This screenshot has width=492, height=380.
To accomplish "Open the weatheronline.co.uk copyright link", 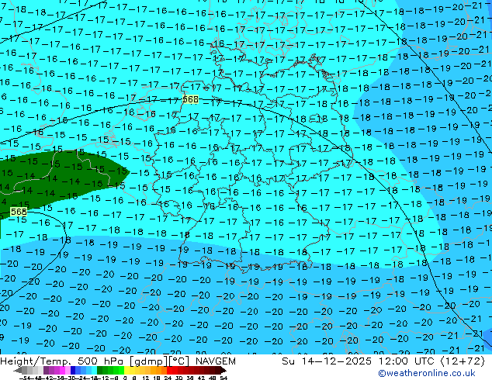I will [427, 373].
